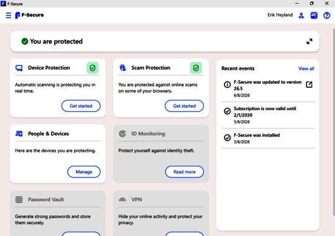Screen dimensions: 335x236
Task: Select 'F-Secure was installed' event
Action: coord(268,138)
